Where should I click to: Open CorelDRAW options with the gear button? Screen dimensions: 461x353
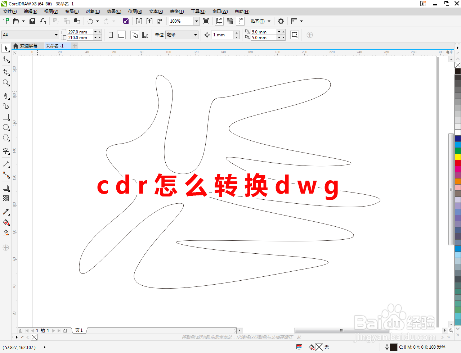click(281, 21)
